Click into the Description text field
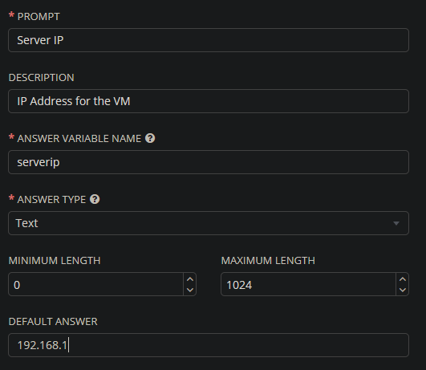426x370 pixels. tap(209, 101)
